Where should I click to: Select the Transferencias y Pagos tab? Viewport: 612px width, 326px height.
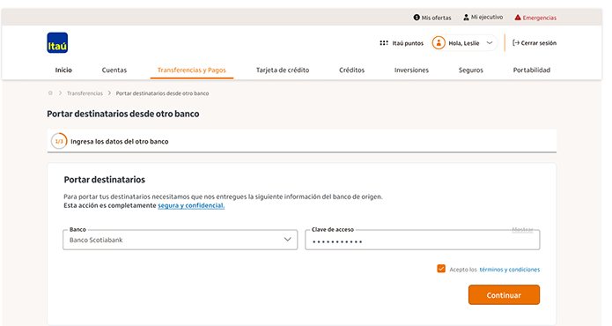192,70
